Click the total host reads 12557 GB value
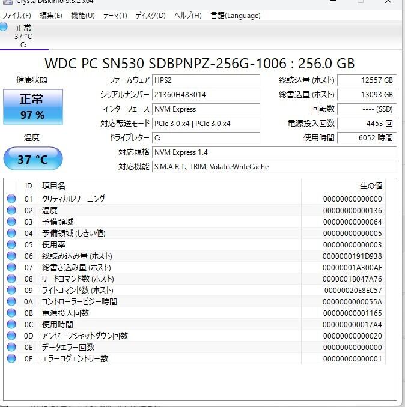The width and height of the screenshot is (405, 407). 367,80
